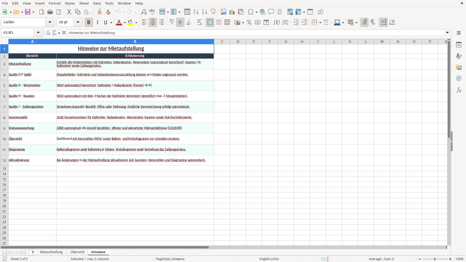Click the Sort Ascending icon
Screen dimensions: 466x262
(196, 12)
